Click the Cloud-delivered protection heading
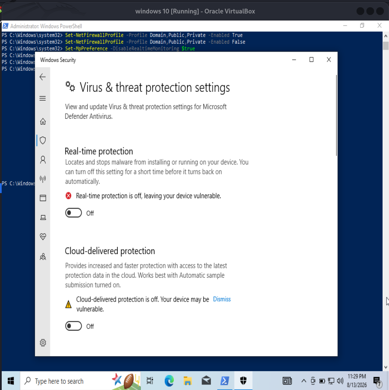Screen dimensions: 389x390 coord(110,251)
